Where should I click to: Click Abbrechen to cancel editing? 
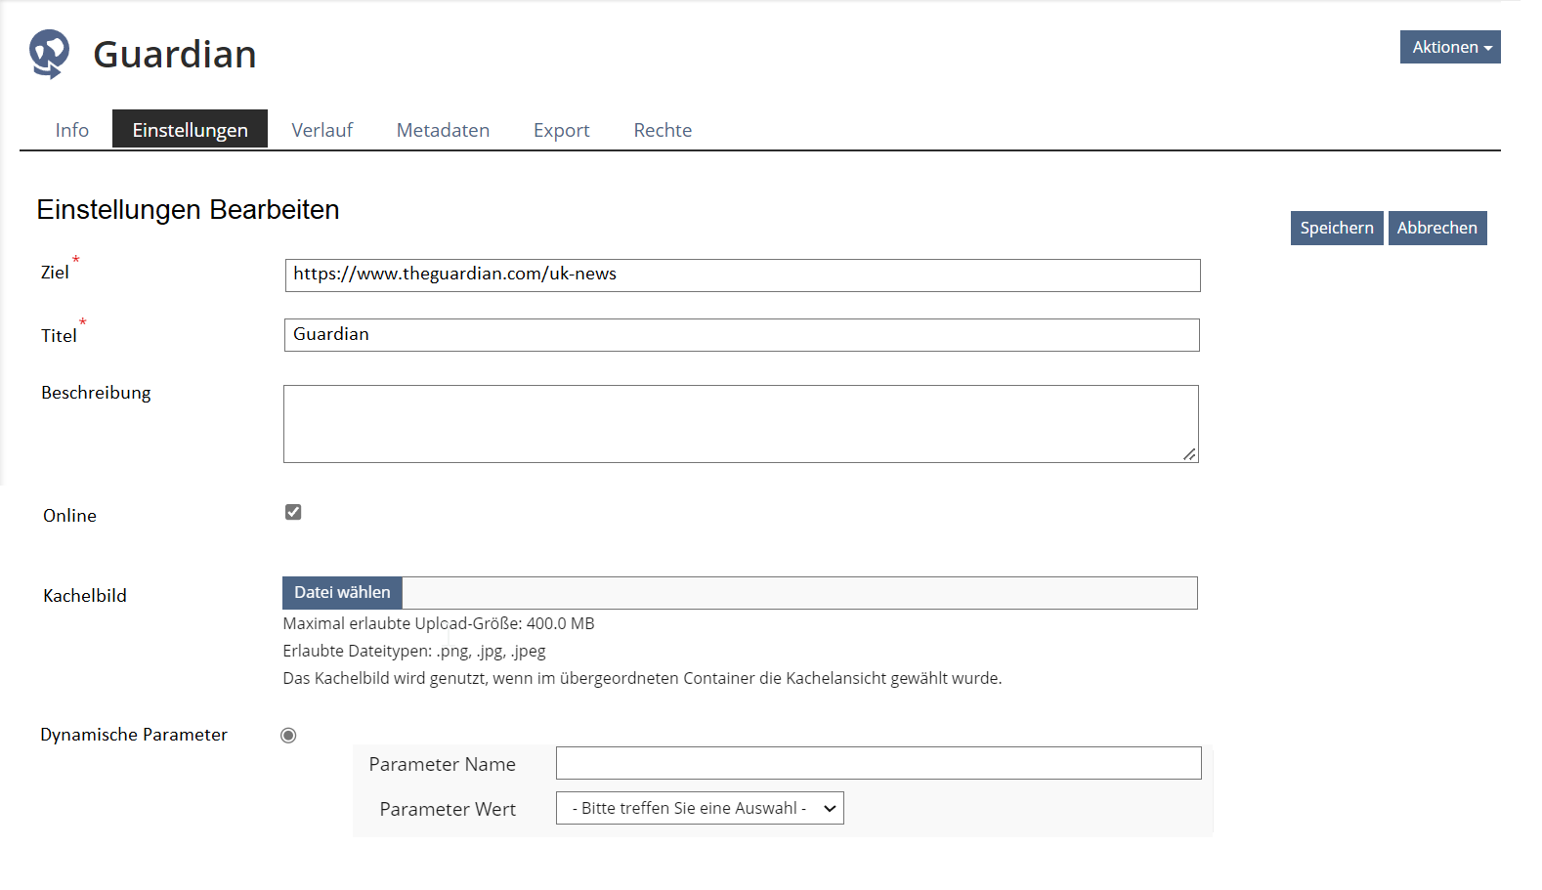tap(1436, 228)
